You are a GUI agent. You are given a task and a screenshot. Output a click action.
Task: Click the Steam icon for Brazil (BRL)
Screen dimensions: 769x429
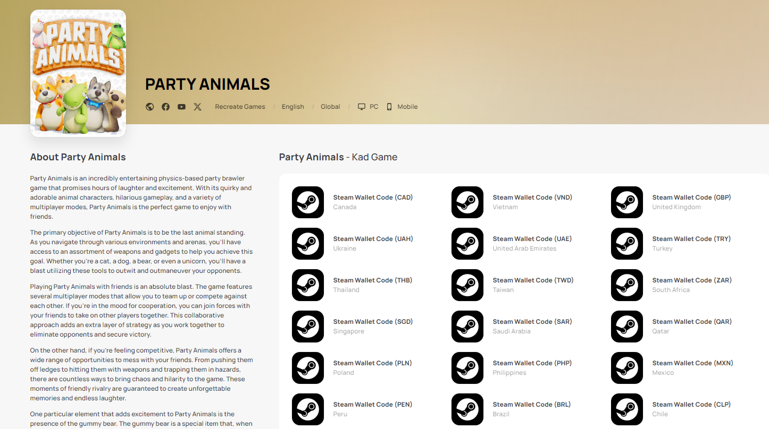tap(467, 409)
